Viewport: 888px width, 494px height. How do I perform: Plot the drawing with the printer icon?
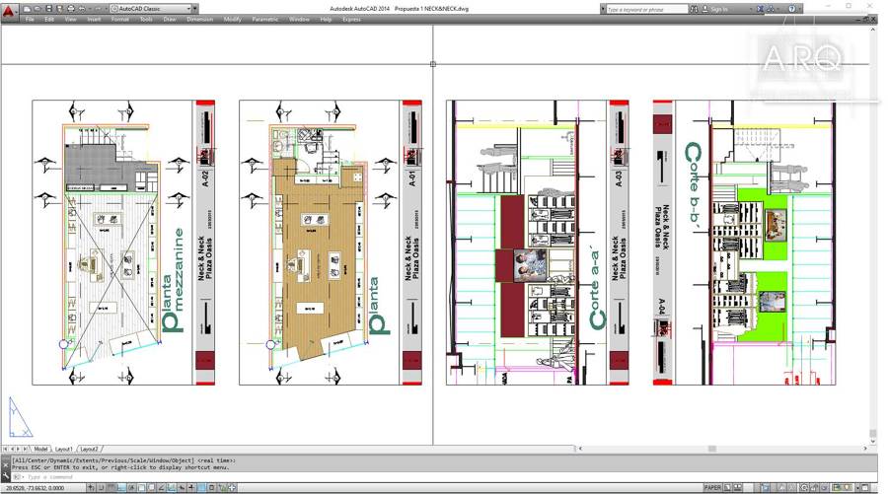pos(71,9)
